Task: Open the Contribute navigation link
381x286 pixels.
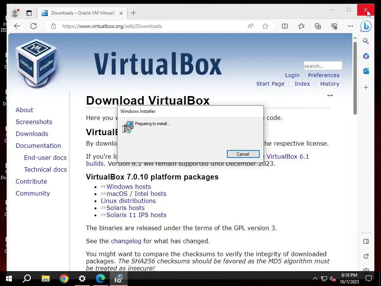Action: [x=31, y=181]
